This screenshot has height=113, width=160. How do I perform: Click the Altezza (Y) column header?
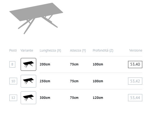point(78,50)
